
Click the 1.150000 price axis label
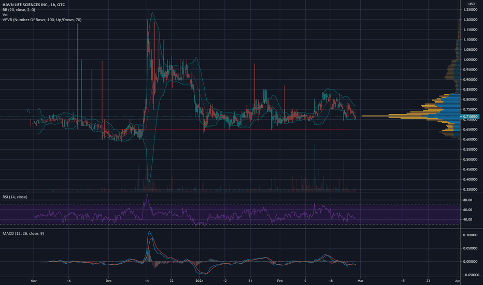pos(470,30)
